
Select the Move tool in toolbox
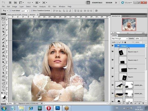point(3,19)
